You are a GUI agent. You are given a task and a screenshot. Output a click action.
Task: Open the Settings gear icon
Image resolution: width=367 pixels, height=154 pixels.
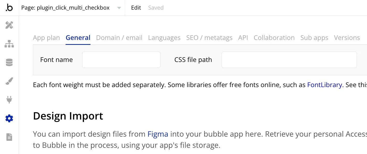pyautogui.click(x=9, y=118)
